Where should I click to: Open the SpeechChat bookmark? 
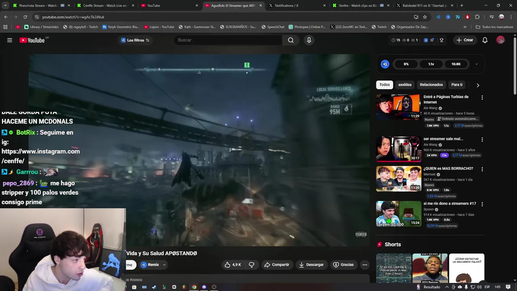[273, 27]
